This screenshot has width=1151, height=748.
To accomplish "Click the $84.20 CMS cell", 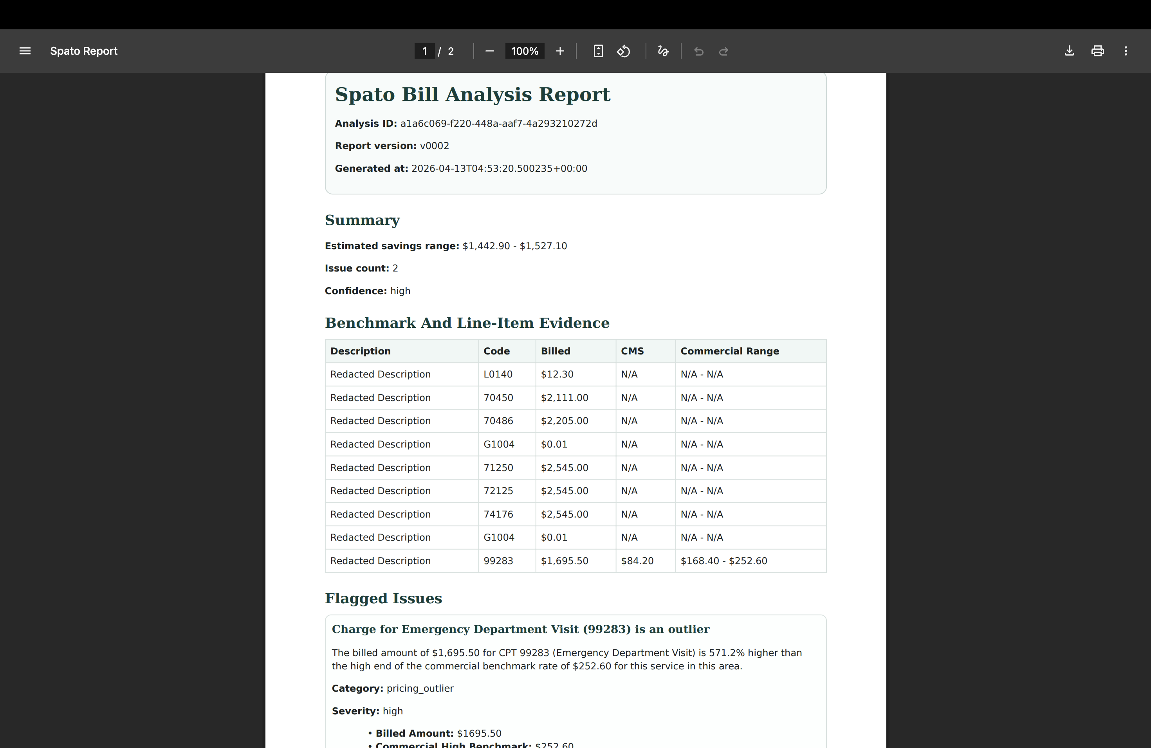I will (x=637, y=561).
